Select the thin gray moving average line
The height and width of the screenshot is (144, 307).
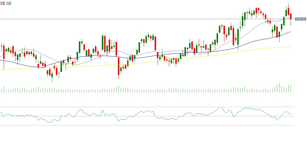point(252,27)
